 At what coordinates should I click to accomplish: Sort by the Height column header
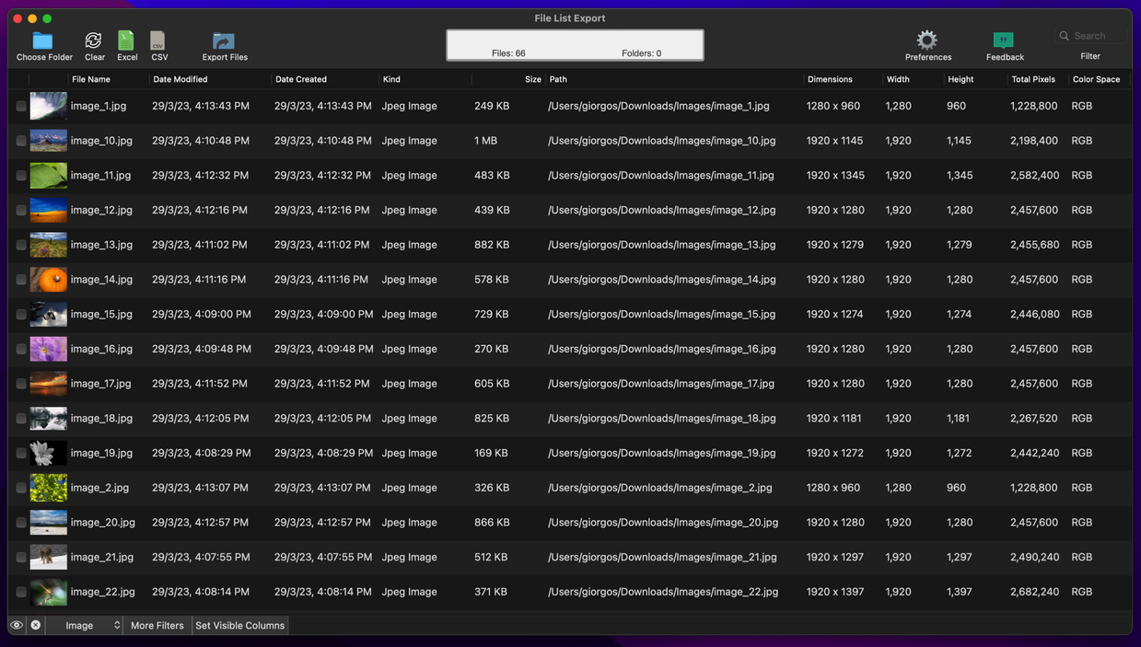(961, 79)
